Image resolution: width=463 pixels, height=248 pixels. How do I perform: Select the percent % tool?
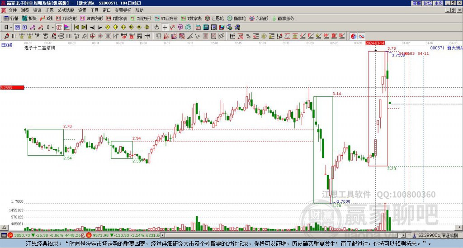(248, 36)
